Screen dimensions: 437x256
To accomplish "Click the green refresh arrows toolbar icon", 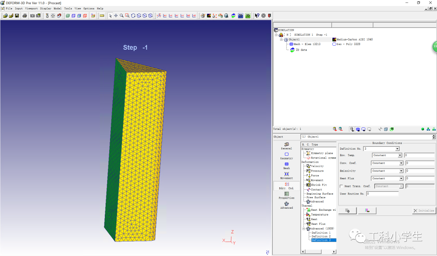I will (233, 16).
